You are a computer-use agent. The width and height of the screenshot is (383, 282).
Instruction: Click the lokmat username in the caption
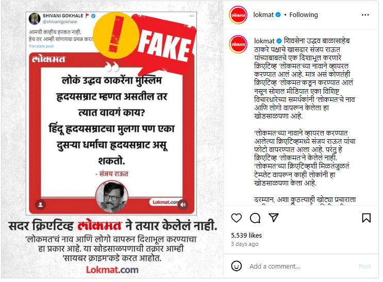pyautogui.click(x=264, y=41)
